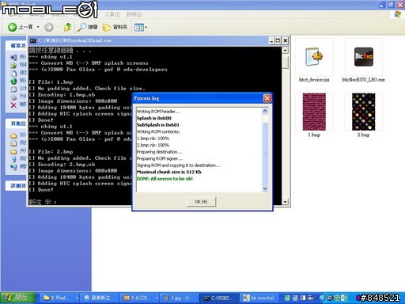The image size is (405, 304).
Task: Open the Back button history dropdown arrow
Action: pos(38,27)
